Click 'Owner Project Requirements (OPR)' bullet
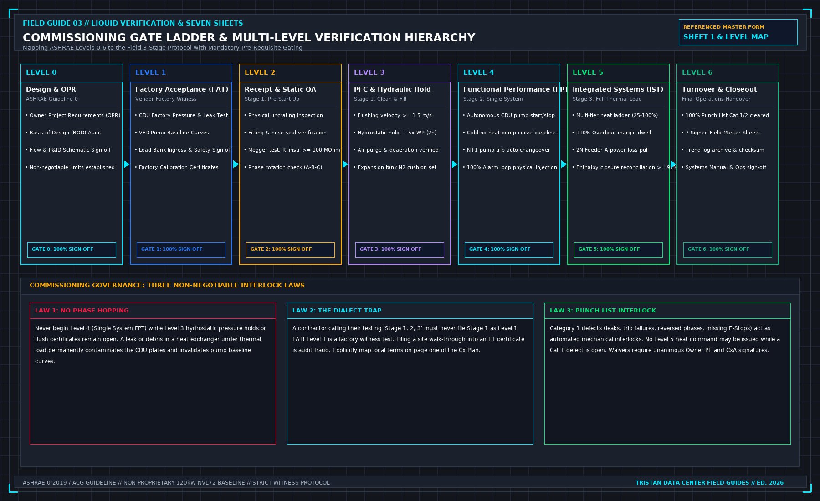Screen dimensions: 820x501 point(73,116)
